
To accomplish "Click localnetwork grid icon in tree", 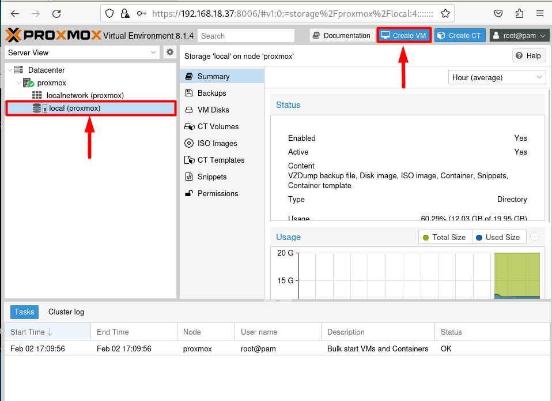I will [37, 95].
